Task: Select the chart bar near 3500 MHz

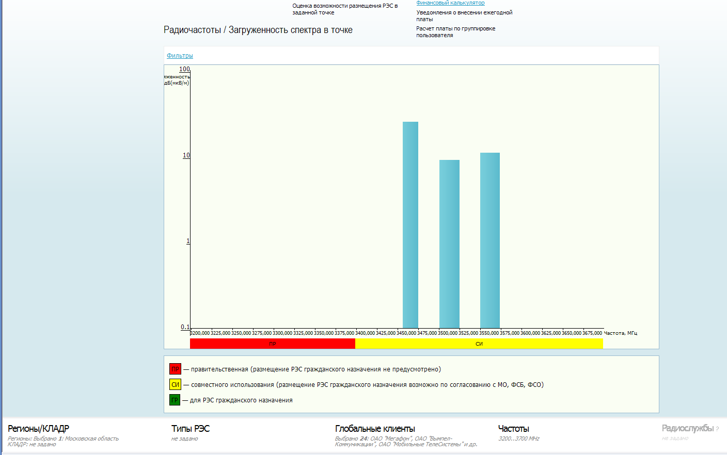Action: coord(449,243)
